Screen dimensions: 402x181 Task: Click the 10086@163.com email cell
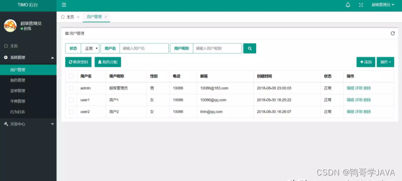click(214, 88)
